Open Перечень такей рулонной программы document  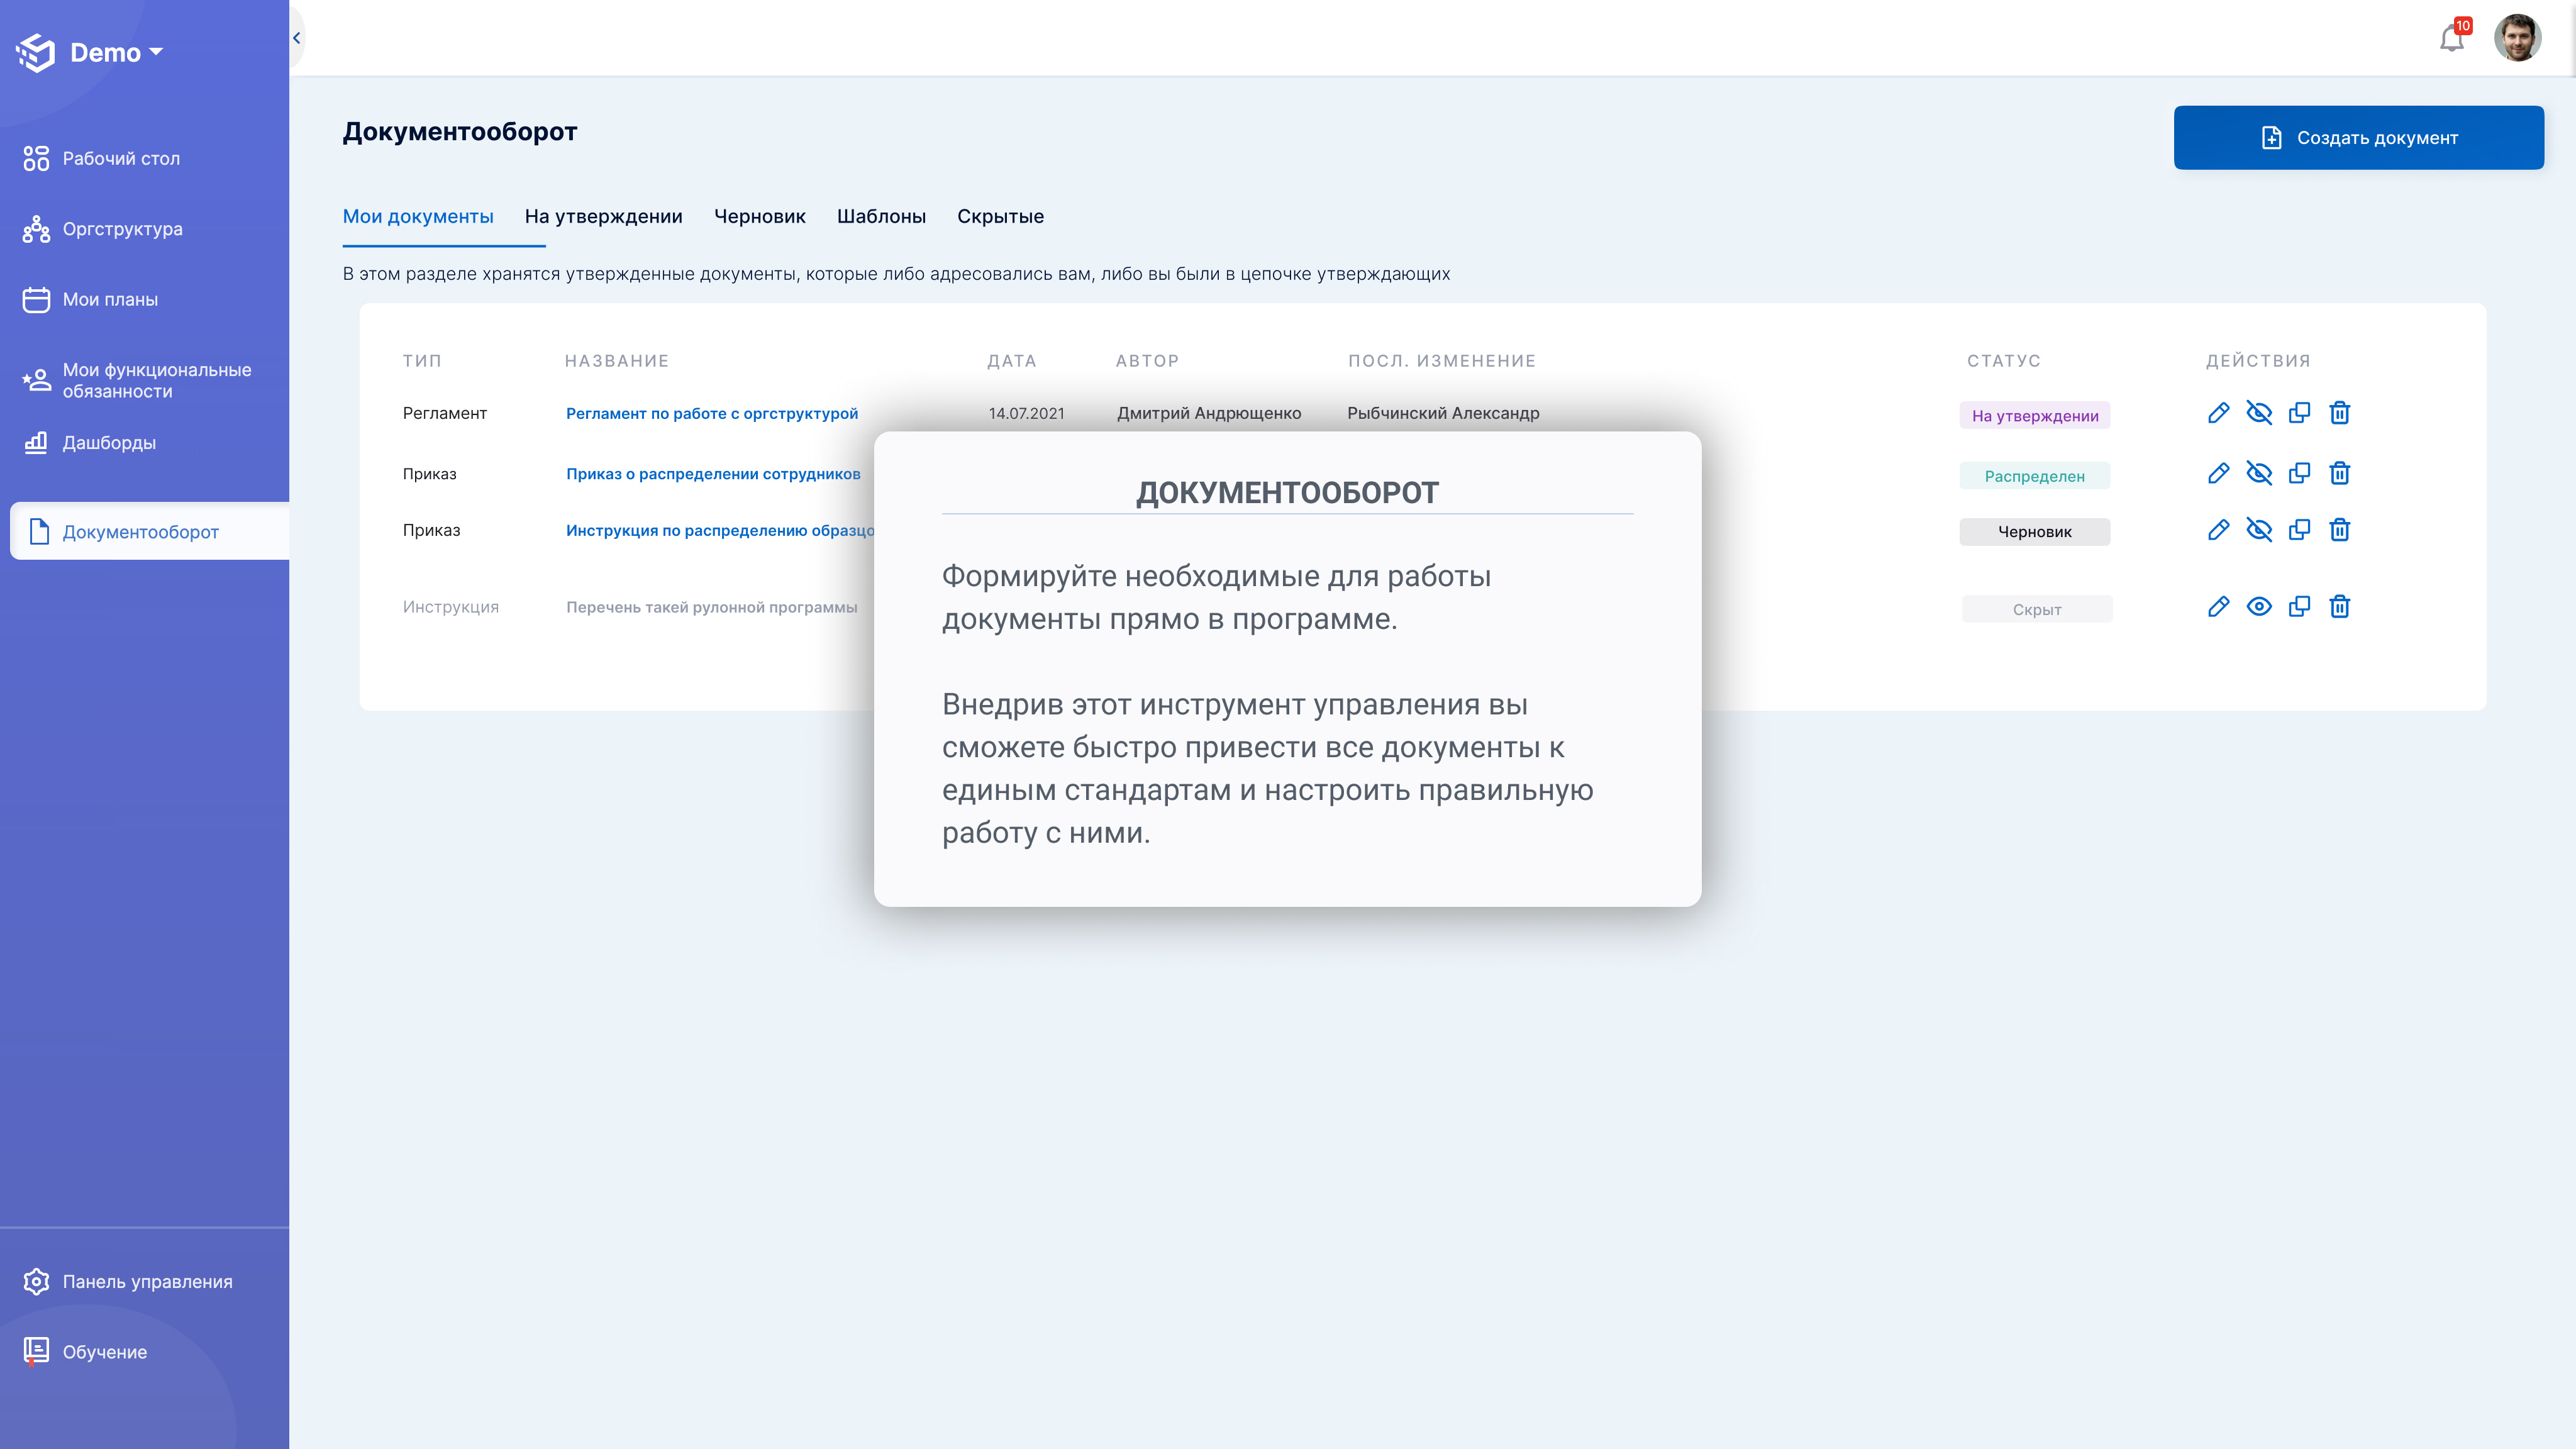(x=711, y=607)
